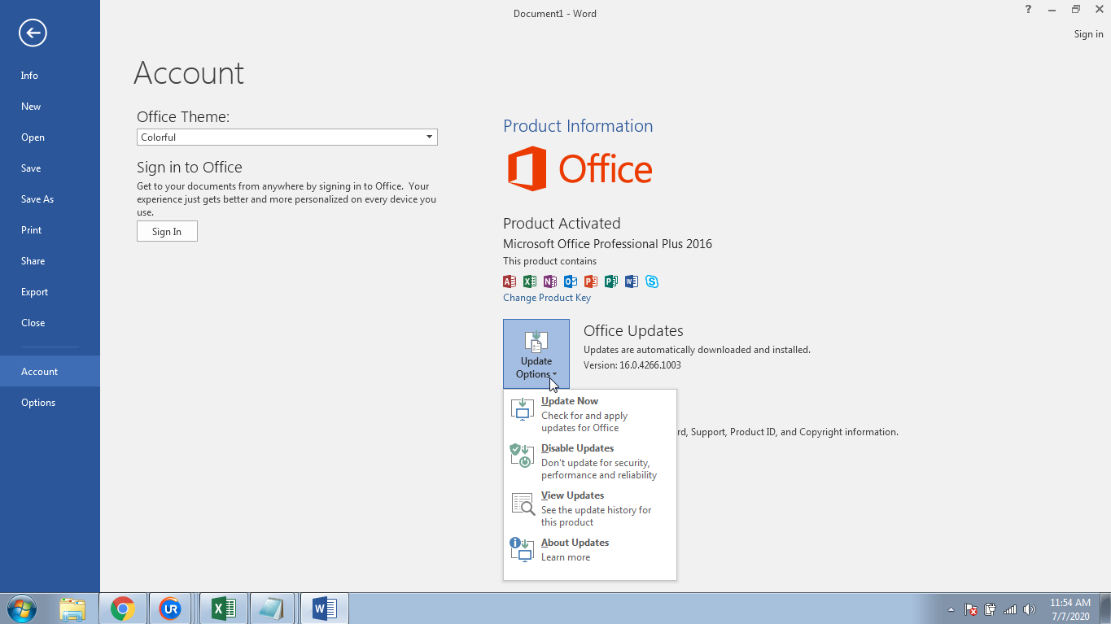Screen dimensions: 1111x624
Task: Click the taskbar clock showing 11:54 AM
Action: click(1069, 609)
